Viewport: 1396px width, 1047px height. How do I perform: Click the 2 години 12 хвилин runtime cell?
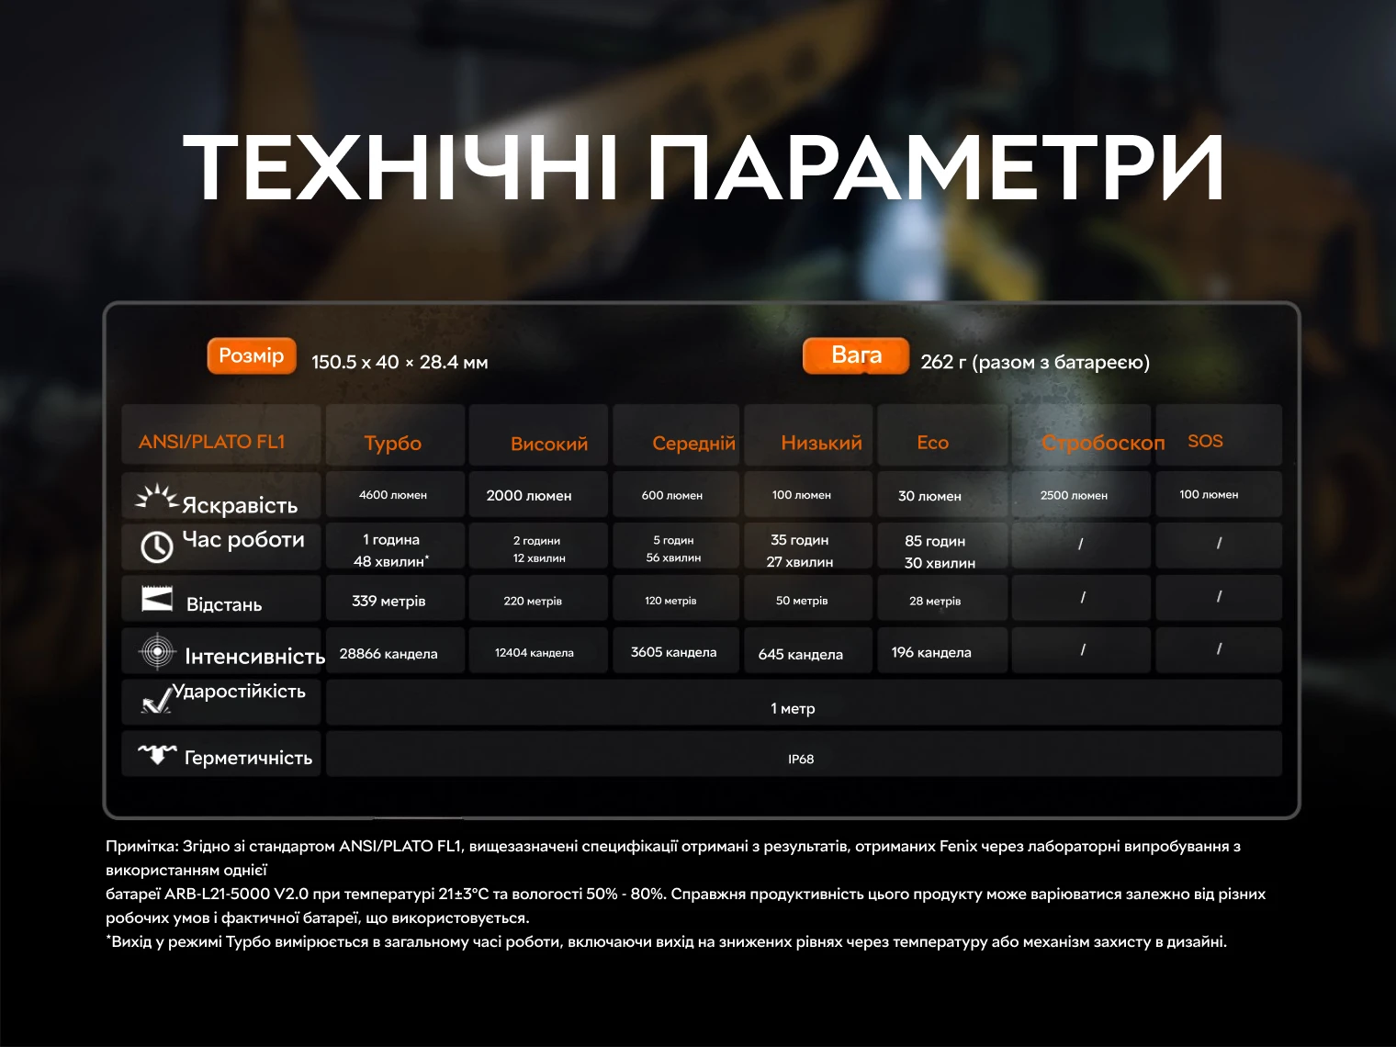[x=538, y=546]
